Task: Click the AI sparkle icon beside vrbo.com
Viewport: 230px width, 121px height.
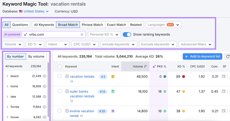Action: [x=25, y=35]
